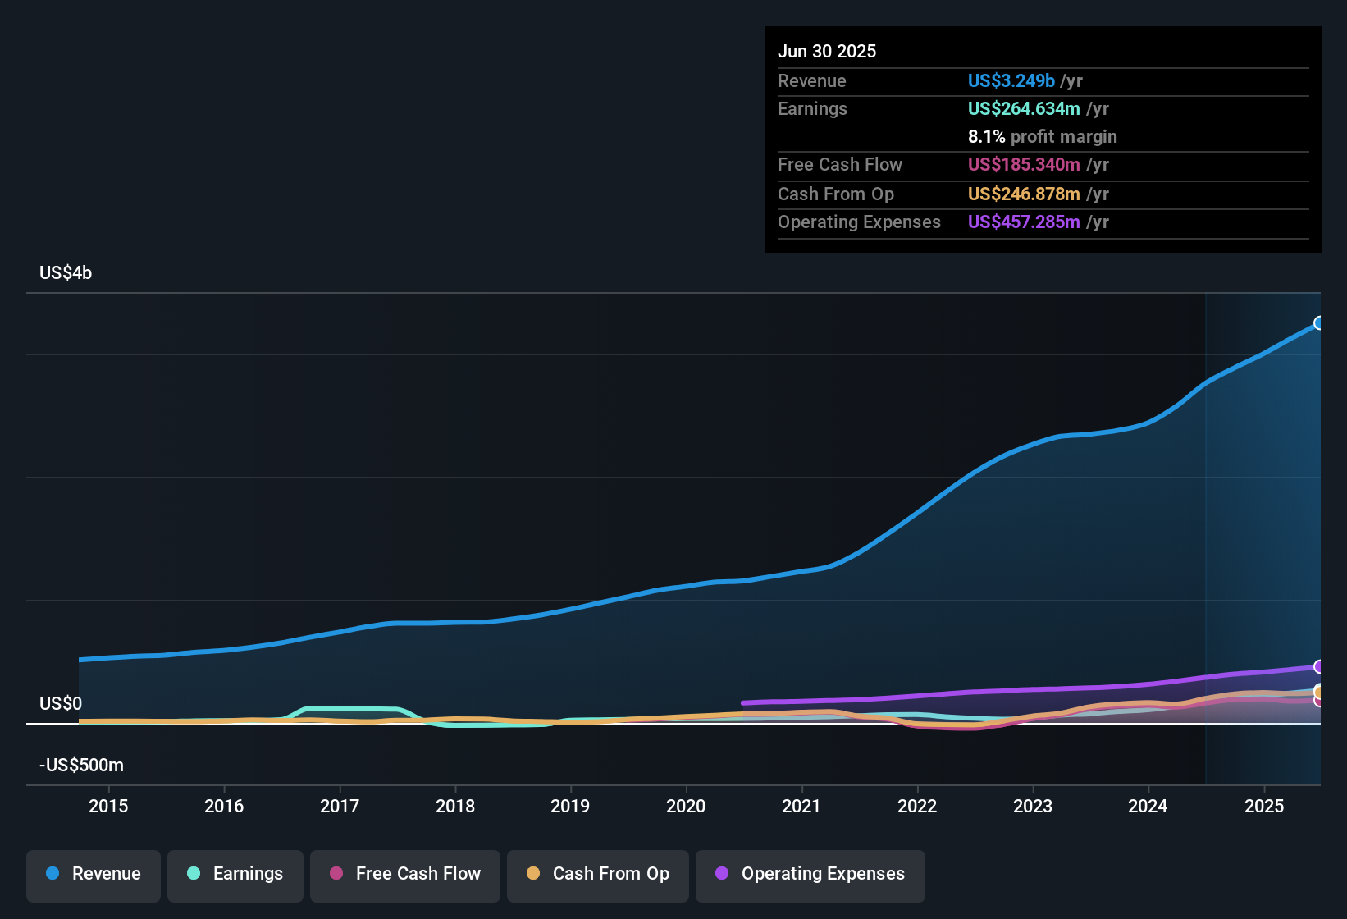Click the US$264.634m Earnings value
Screen dimensions: 1347x919
(x=1023, y=108)
